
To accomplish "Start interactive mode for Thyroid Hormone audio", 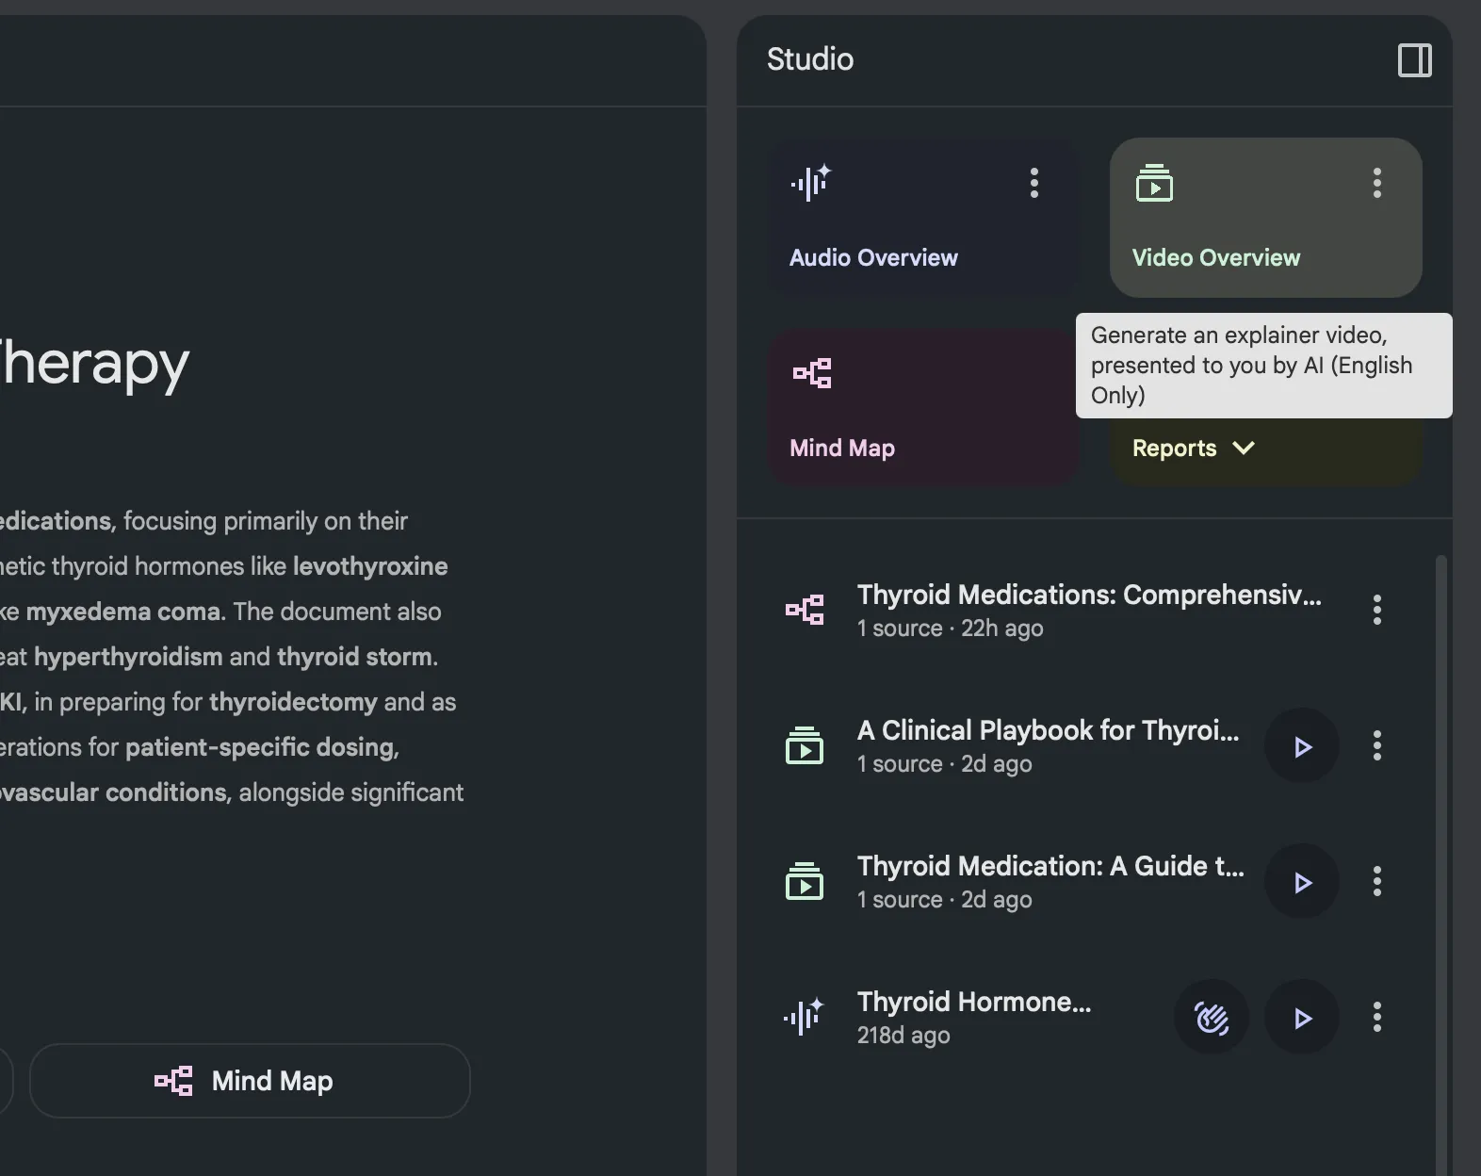I will click(1212, 1018).
